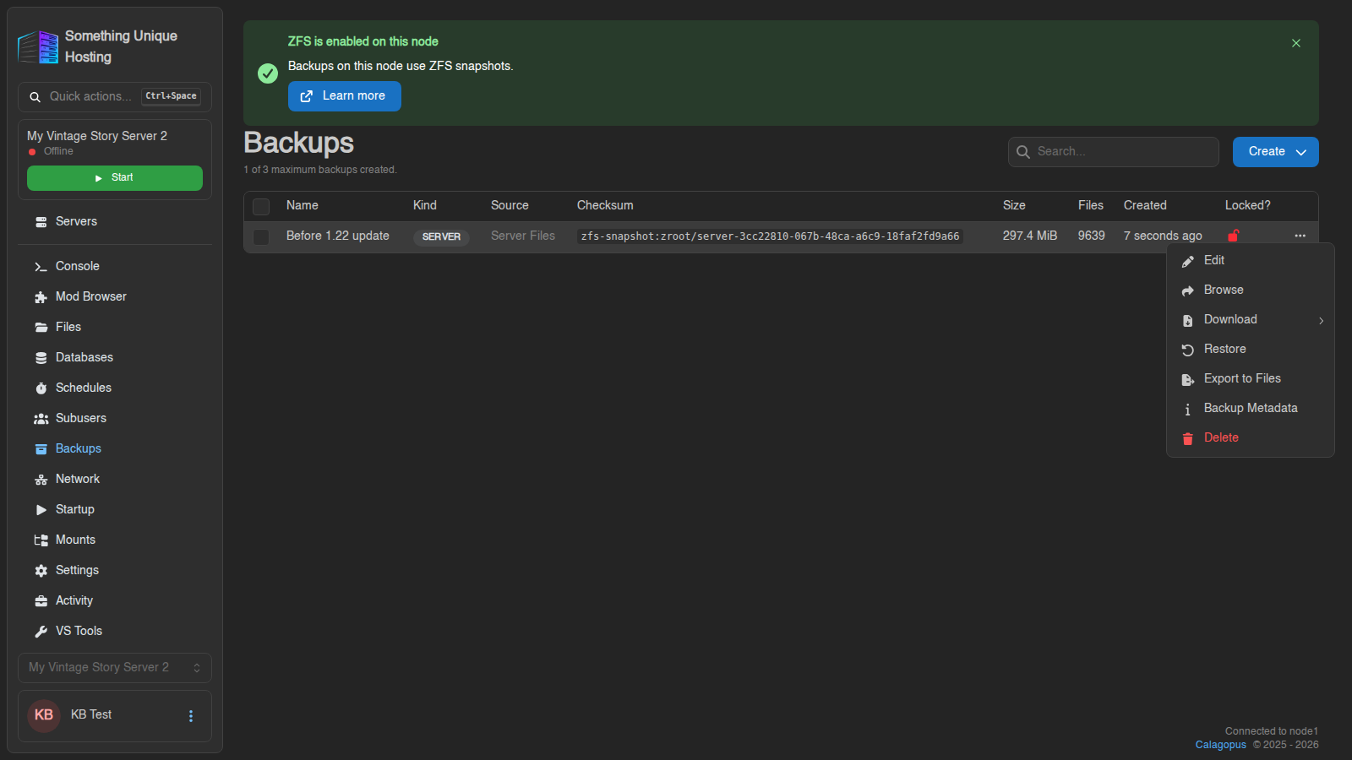Open the My Vintage Story Server 2 selector

(115, 667)
